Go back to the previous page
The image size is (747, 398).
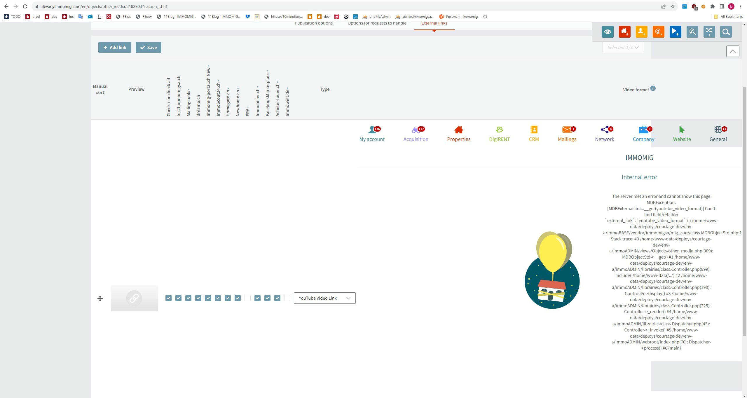point(6,6)
